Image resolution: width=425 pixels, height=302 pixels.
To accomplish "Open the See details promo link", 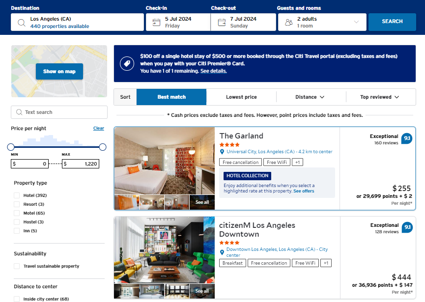I will (x=214, y=71).
